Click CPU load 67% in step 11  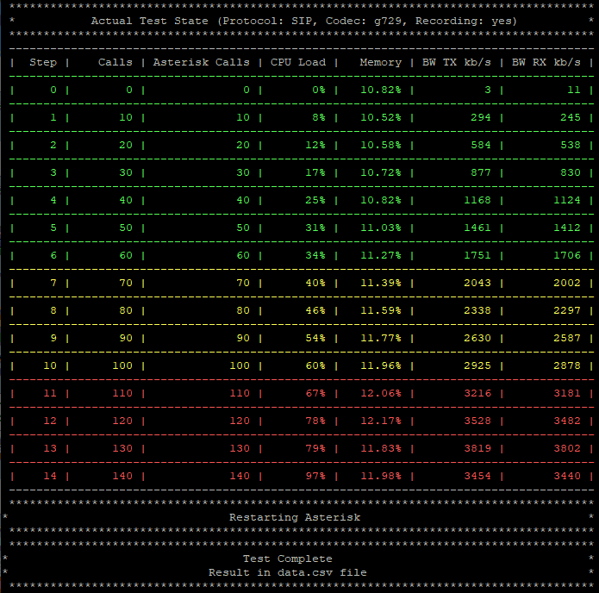[315, 393]
